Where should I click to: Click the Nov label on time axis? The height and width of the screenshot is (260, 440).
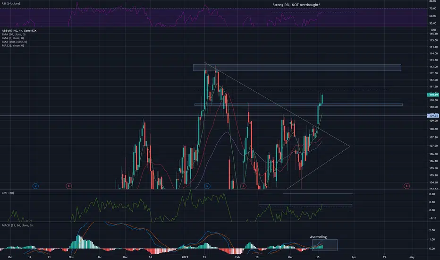pos(71,257)
